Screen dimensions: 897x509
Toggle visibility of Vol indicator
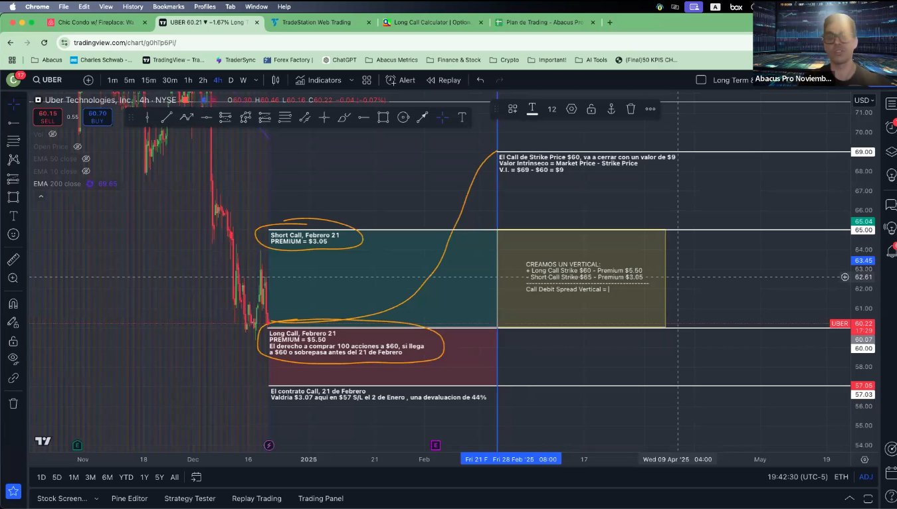point(52,134)
